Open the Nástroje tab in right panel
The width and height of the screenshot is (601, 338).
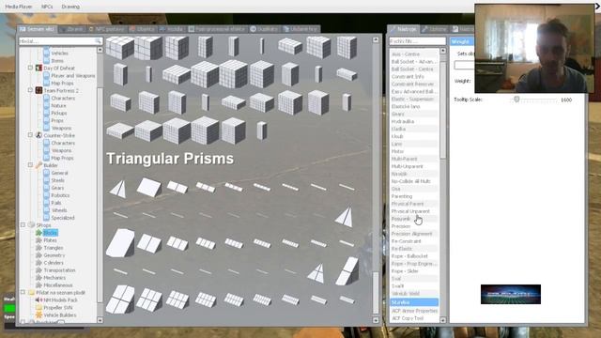pyautogui.click(x=403, y=29)
